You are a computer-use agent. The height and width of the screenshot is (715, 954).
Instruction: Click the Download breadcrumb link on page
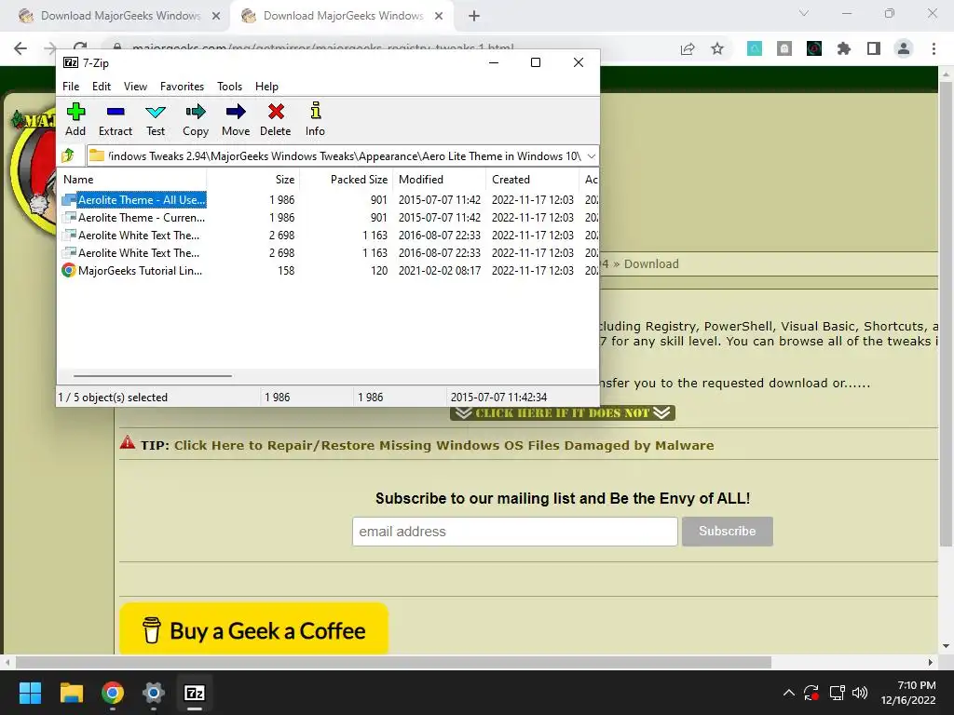(x=651, y=263)
